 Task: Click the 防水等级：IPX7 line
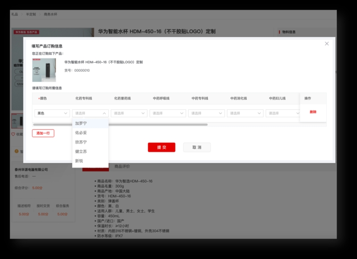(110, 236)
